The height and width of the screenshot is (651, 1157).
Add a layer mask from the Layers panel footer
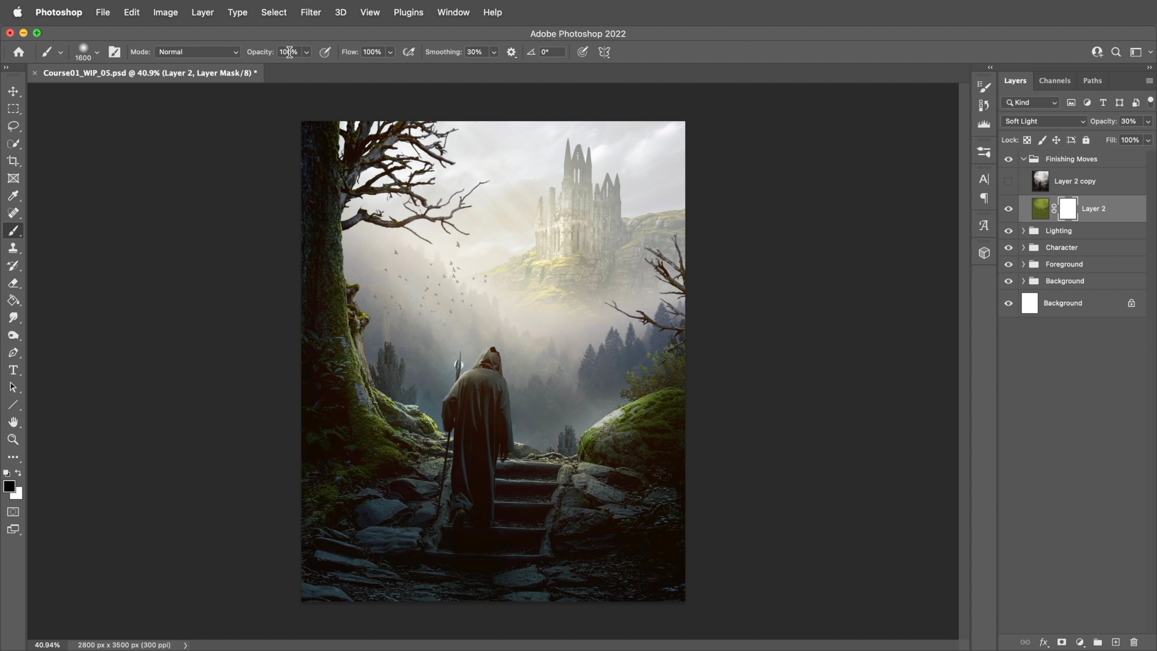(x=1062, y=642)
